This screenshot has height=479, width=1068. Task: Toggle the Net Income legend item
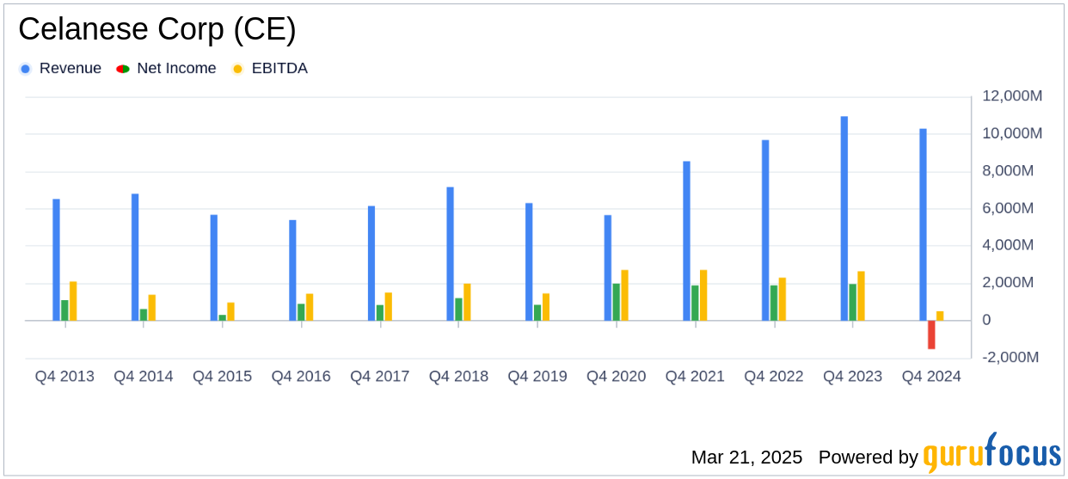click(166, 69)
